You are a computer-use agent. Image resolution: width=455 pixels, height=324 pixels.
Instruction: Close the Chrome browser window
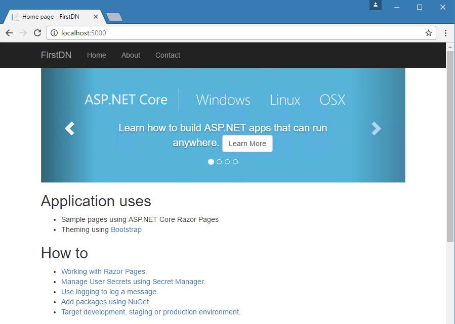(442, 7)
